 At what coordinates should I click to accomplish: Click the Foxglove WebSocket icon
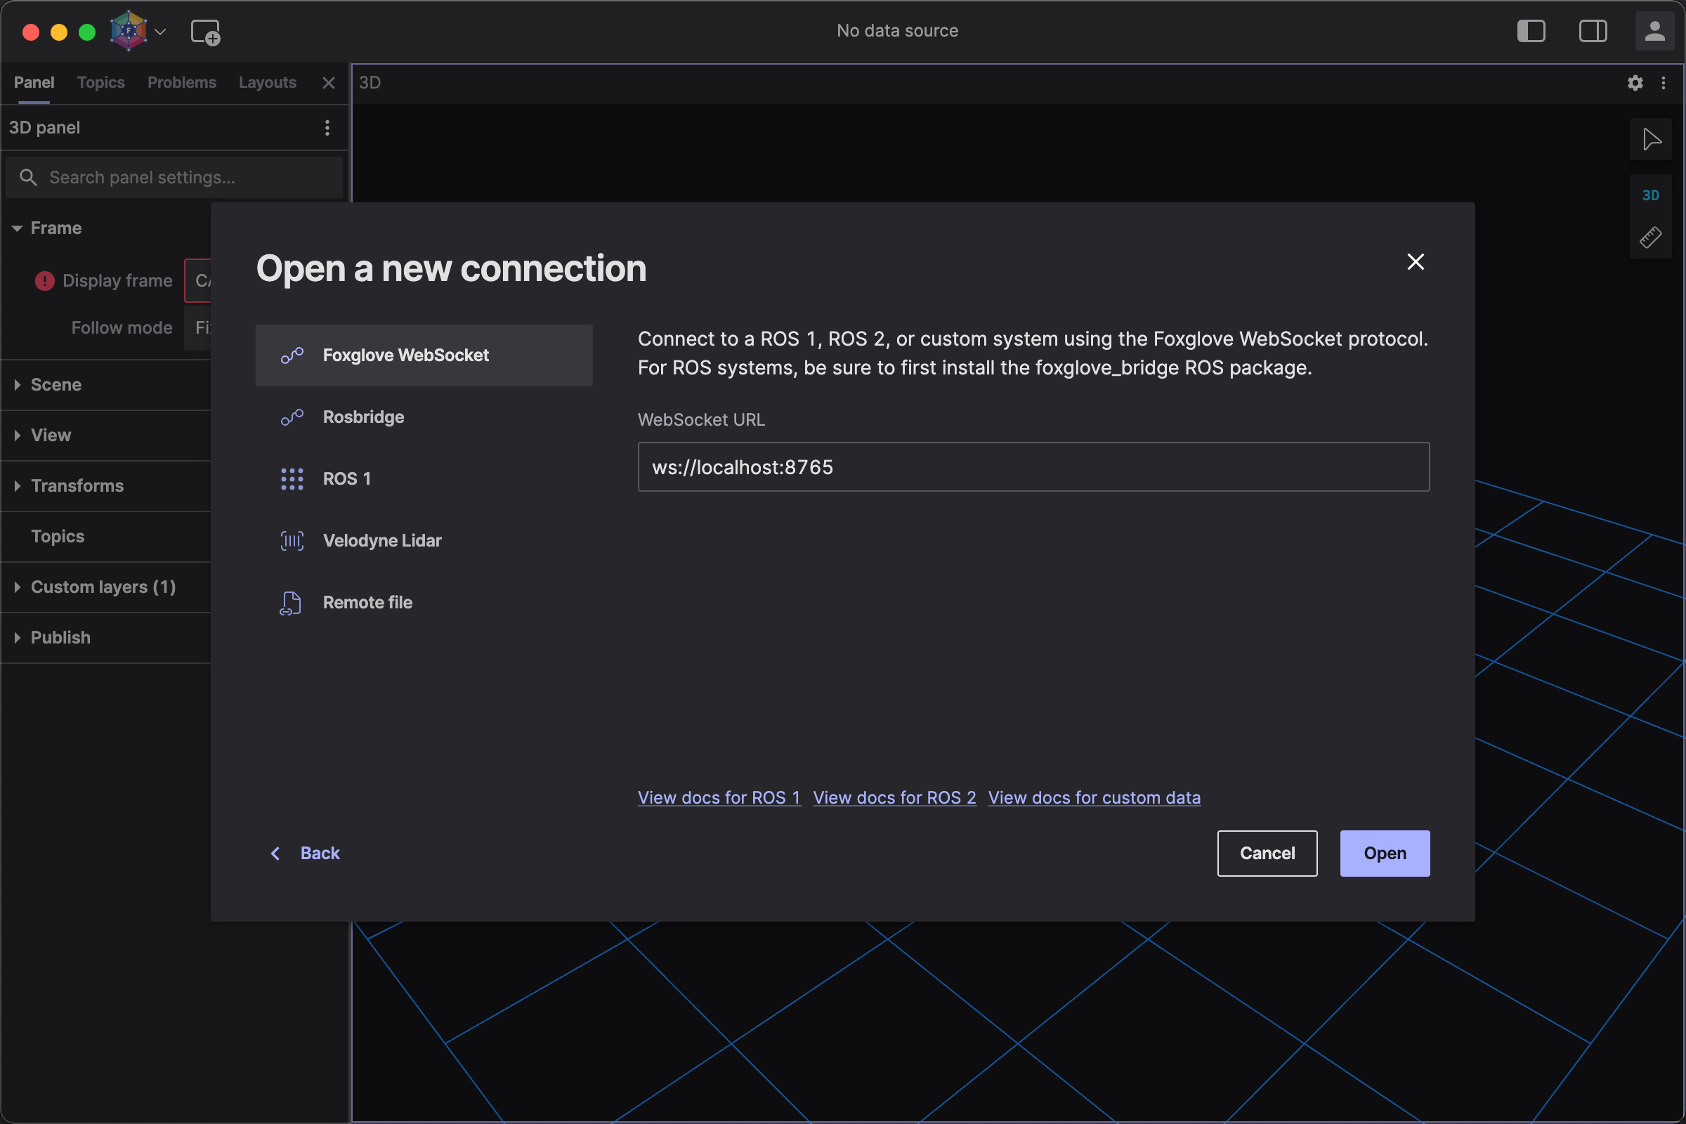292,355
